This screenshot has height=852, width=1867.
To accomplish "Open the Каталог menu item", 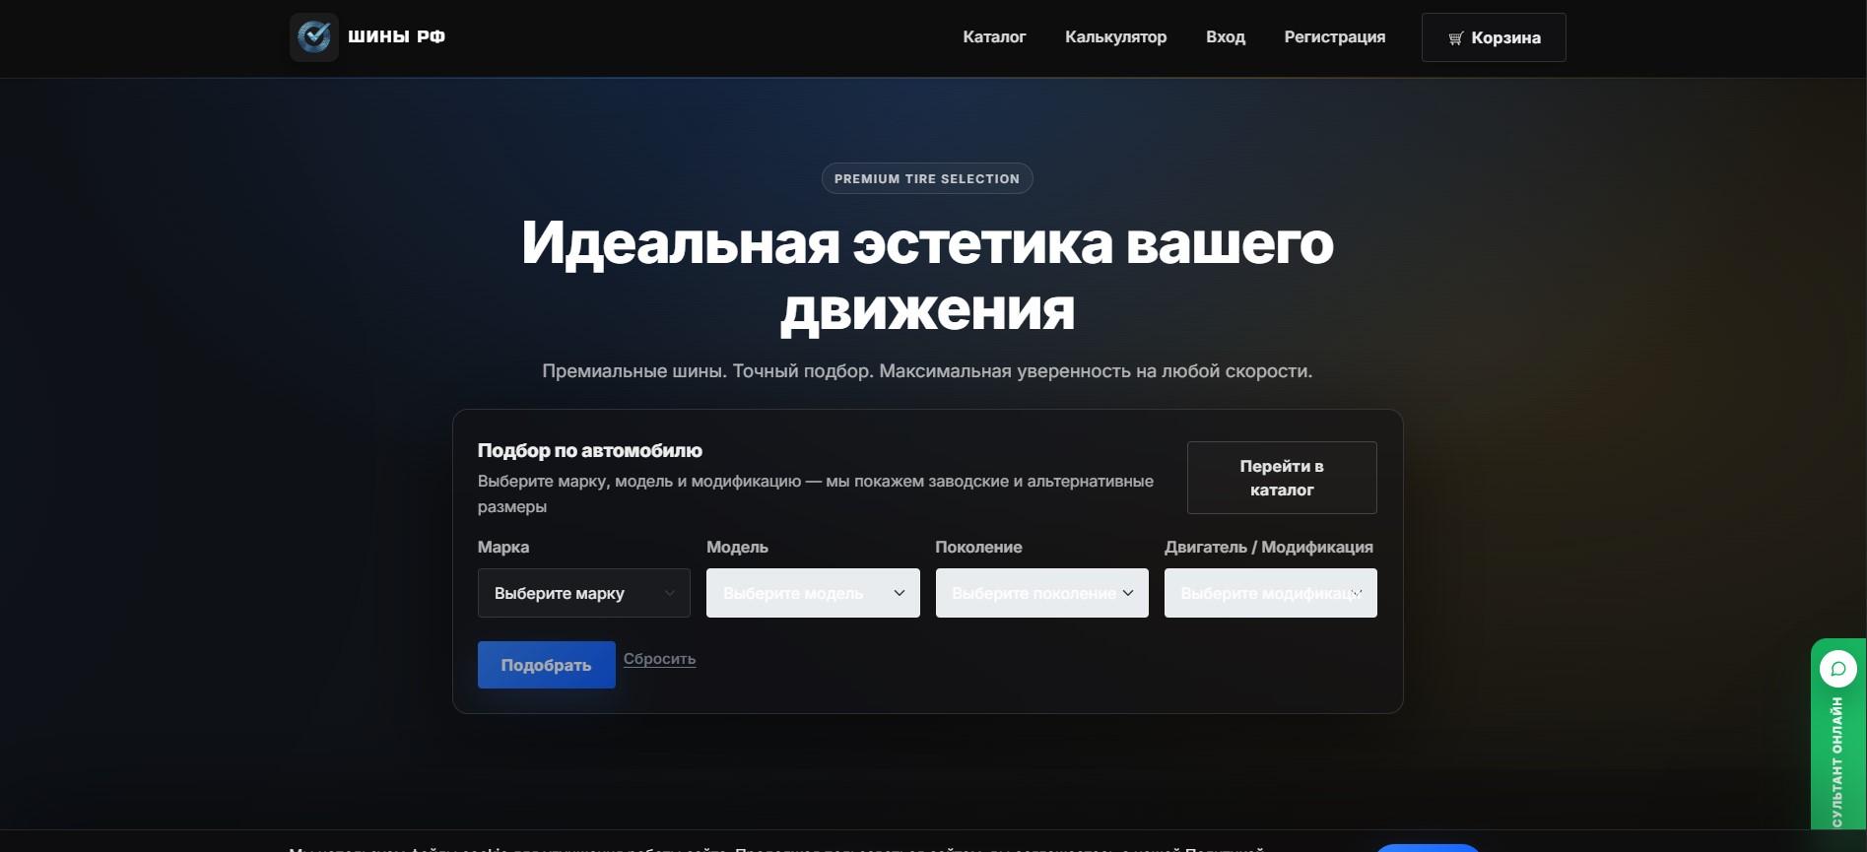I will click(x=994, y=37).
